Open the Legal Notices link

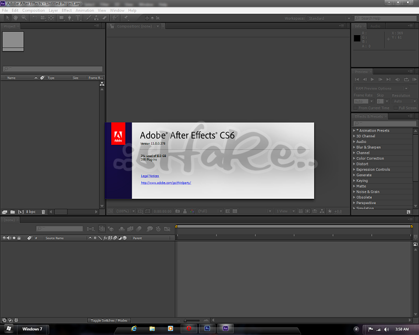pyautogui.click(x=150, y=176)
